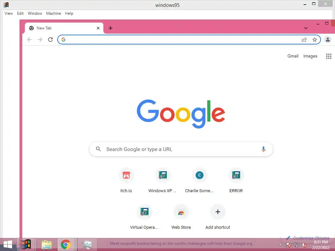This screenshot has width=335, height=251.
Task: Open File Explorer from the taskbar
Action: (46, 244)
